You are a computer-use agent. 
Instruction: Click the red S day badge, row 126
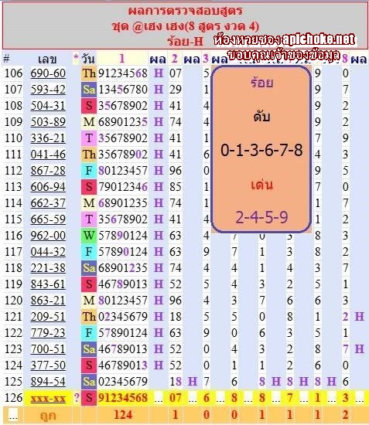[89, 398]
